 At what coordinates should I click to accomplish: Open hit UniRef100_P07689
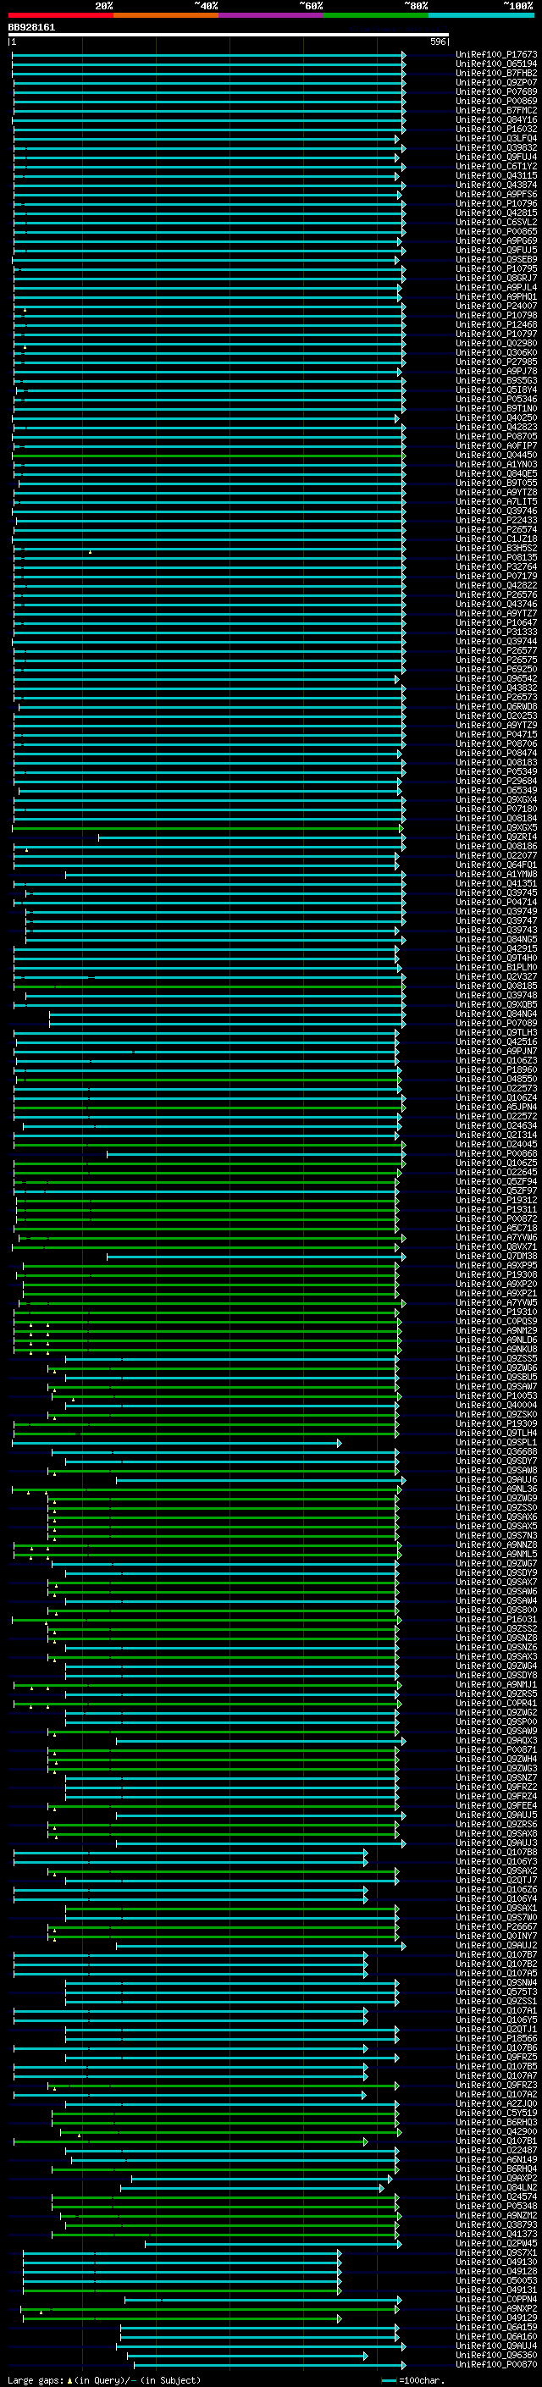496,91
